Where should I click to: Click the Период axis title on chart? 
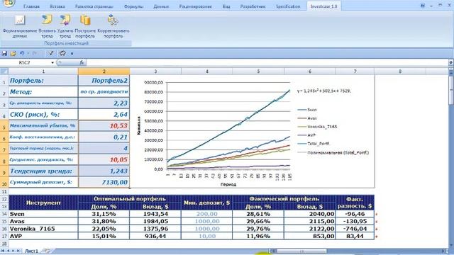[x=228, y=184]
